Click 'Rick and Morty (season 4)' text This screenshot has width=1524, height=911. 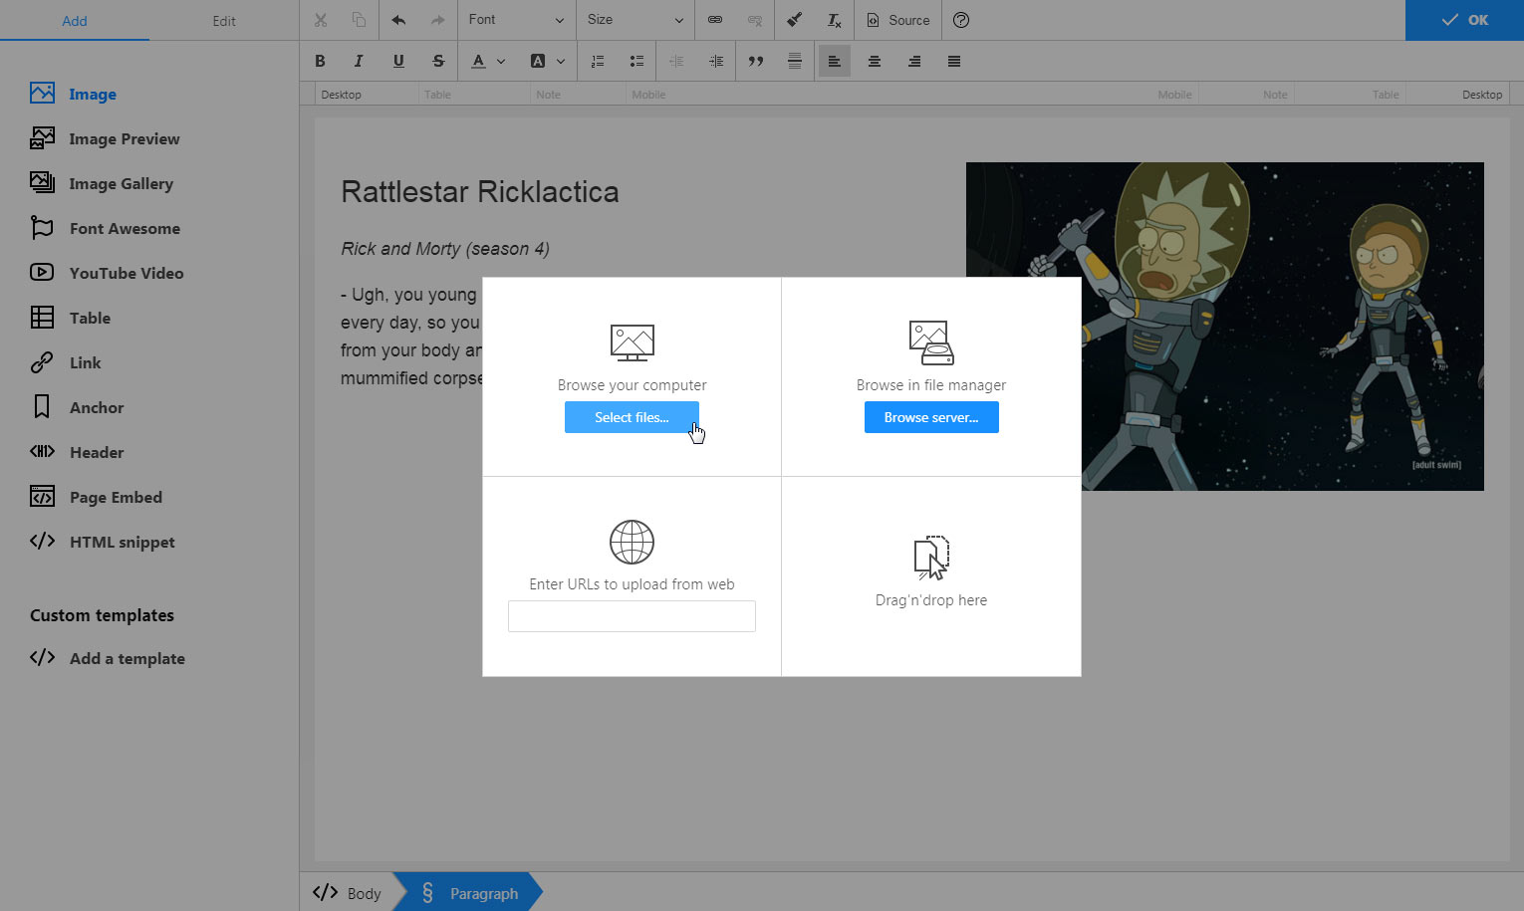click(445, 249)
